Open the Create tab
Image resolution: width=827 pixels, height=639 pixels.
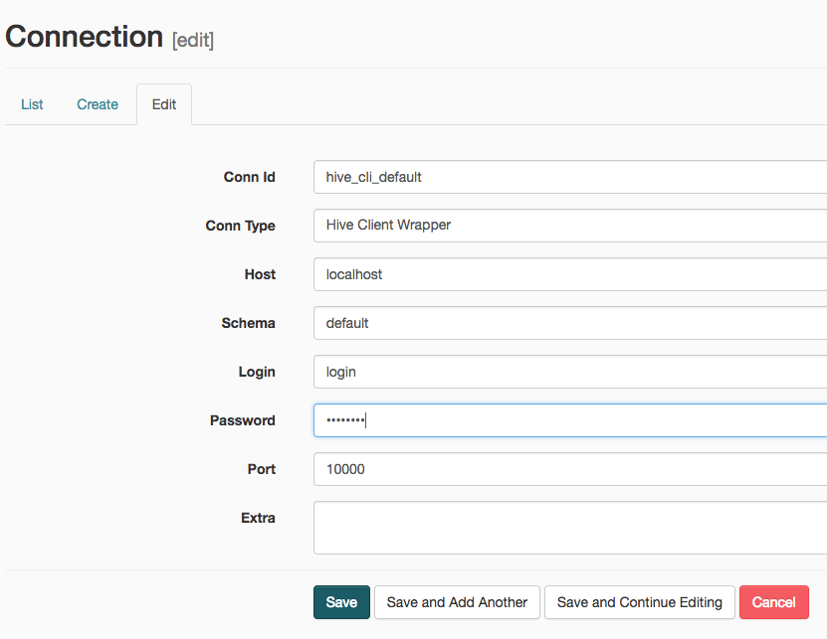98,104
